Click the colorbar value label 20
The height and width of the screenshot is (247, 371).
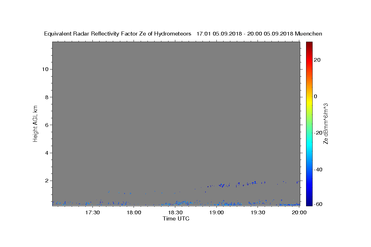click(x=317, y=60)
